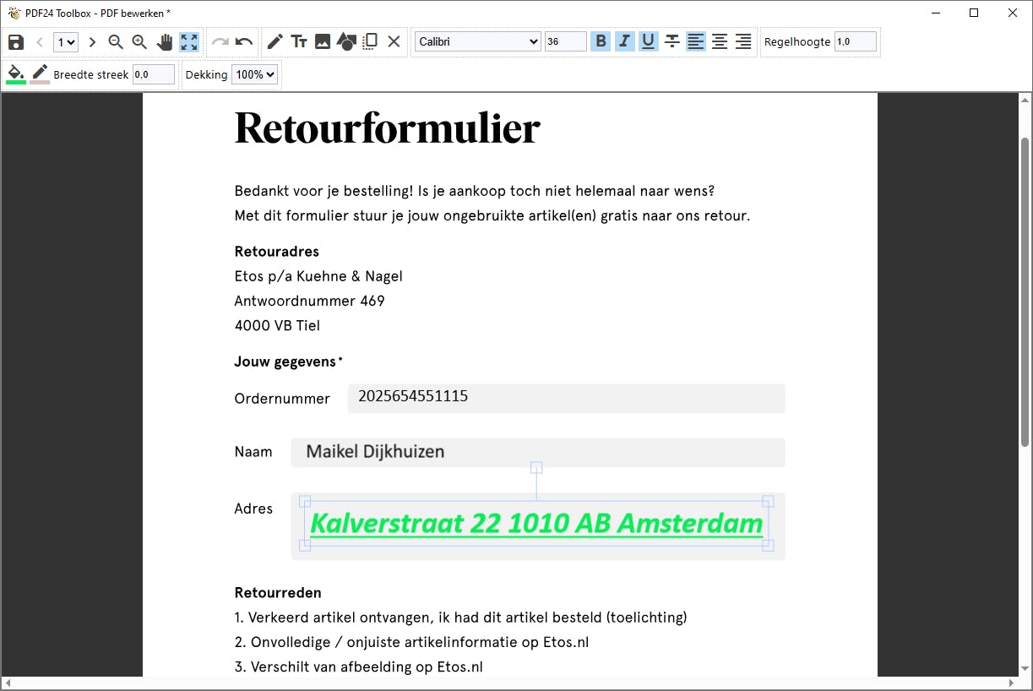Click the vertical scrollbar thumb
Viewport: 1033px width, 691px height.
click(1025, 291)
